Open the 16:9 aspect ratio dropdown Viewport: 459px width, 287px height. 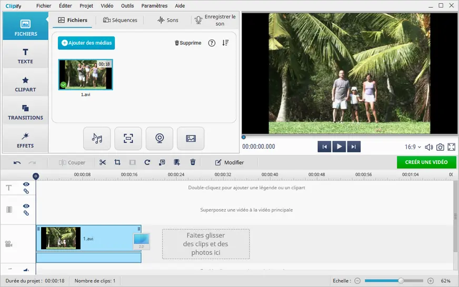[x=413, y=147]
